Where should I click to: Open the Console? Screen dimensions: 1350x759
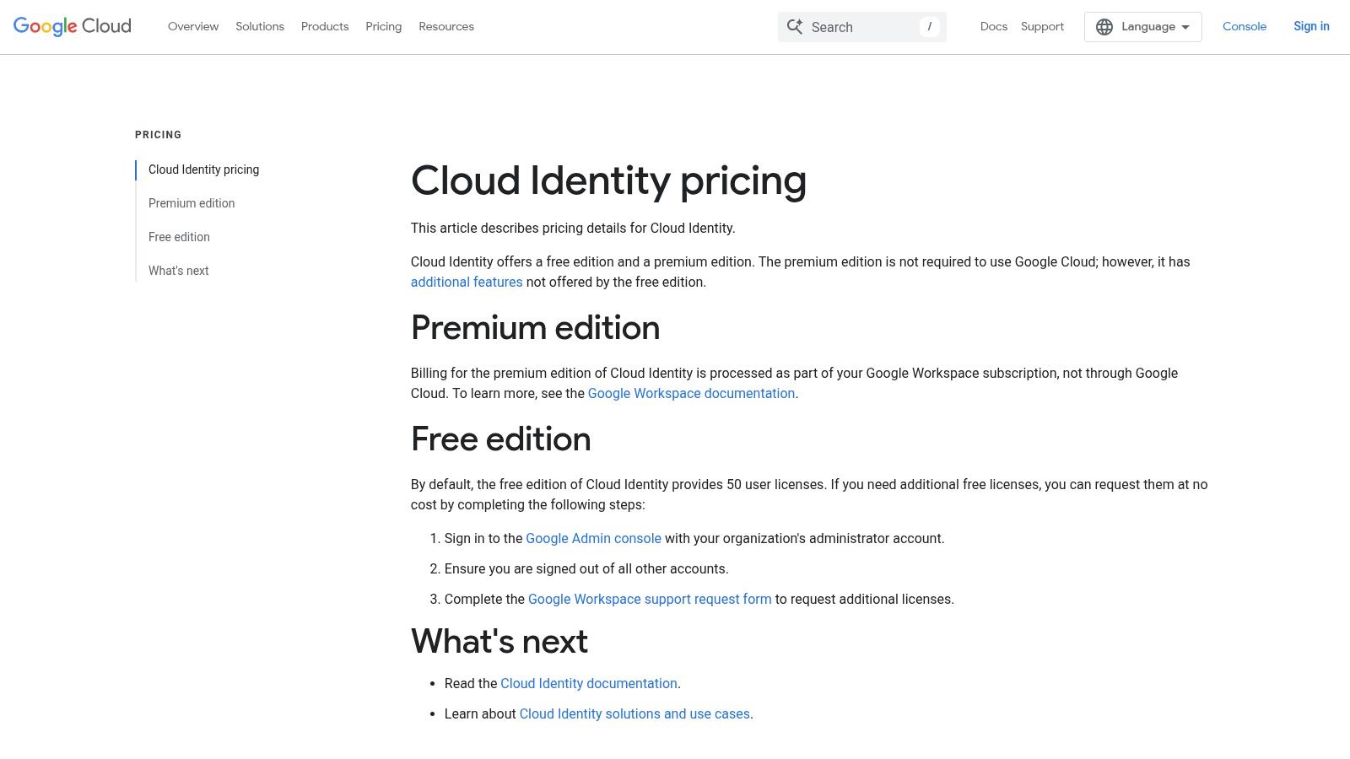pyautogui.click(x=1245, y=26)
